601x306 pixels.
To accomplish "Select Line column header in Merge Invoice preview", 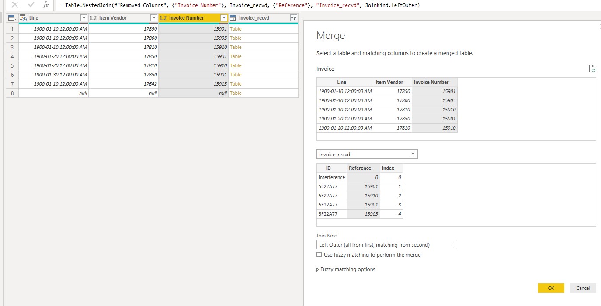I will (345, 82).
